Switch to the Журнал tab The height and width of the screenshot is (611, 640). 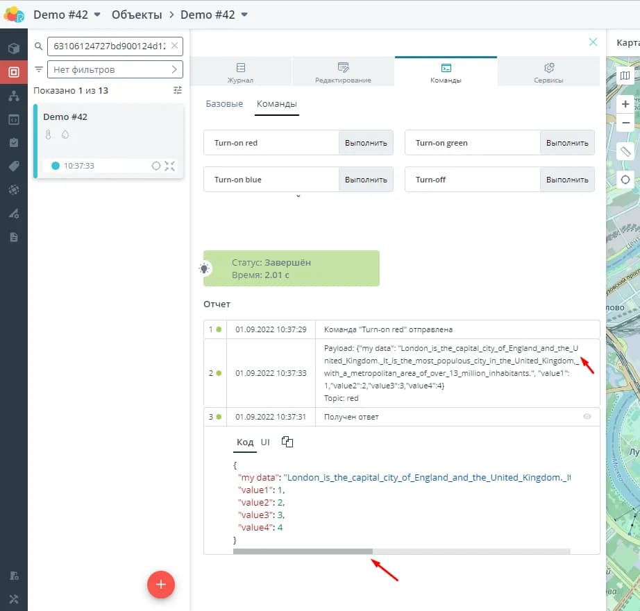(x=241, y=72)
